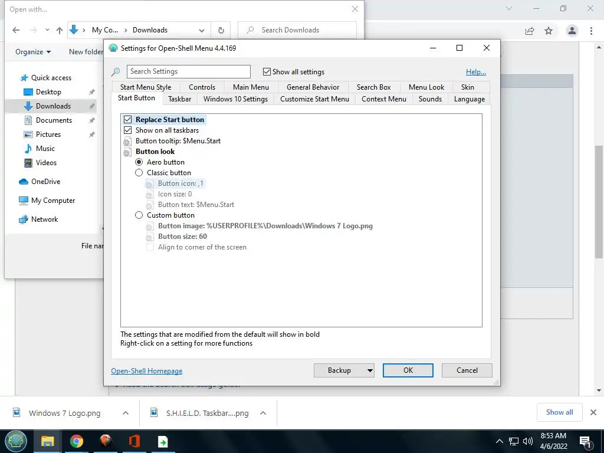Switch to the Skin tab
This screenshot has height=453, width=604.
(x=467, y=87)
